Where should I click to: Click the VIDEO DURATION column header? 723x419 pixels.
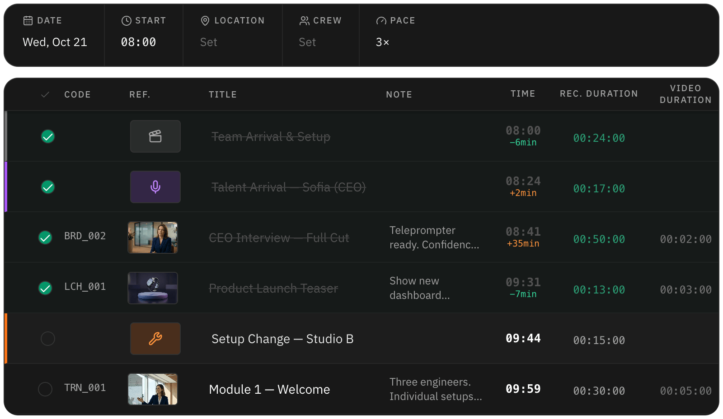pos(685,94)
